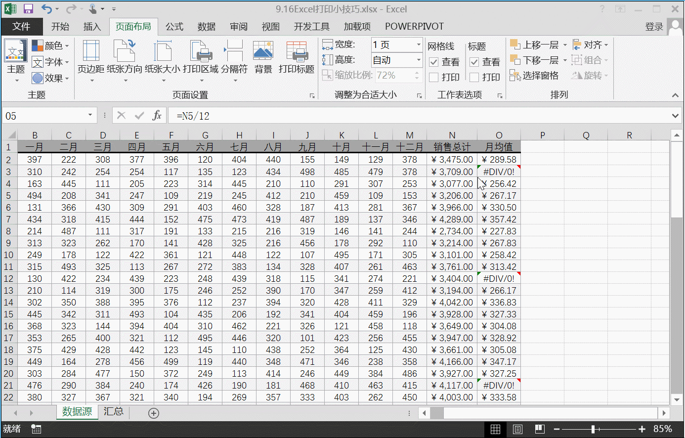Screen dimensions: 685x438
Task: Open the 选择窗格 (Selection Pane)
Action: coord(541,75)
